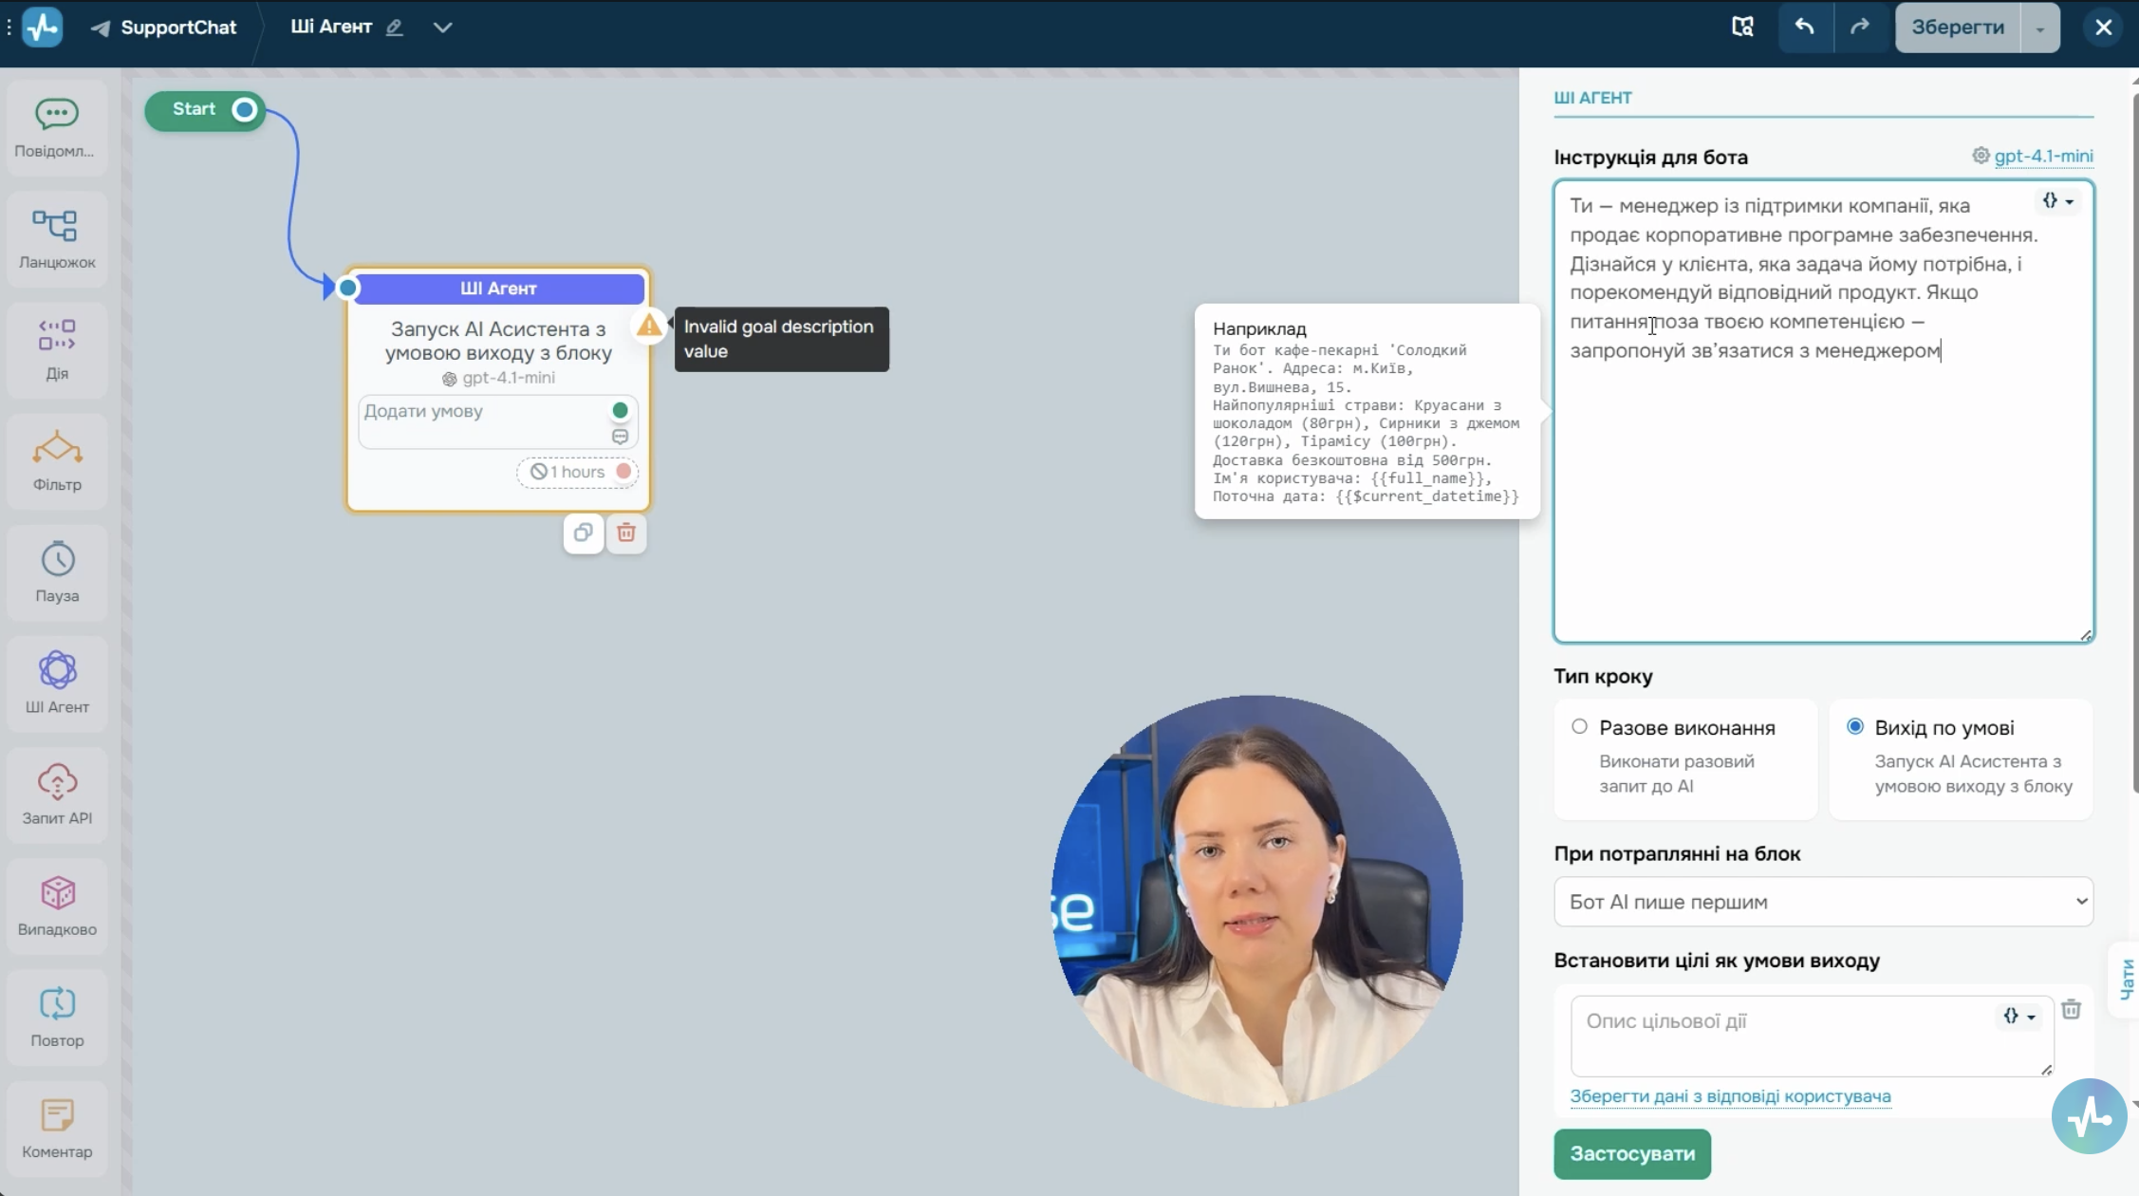Open the Бот AI пише першим dropdown

pos(1823,902)
